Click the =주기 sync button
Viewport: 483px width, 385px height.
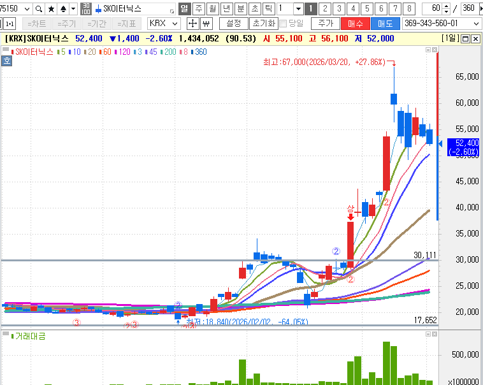[x=67, y=24]
